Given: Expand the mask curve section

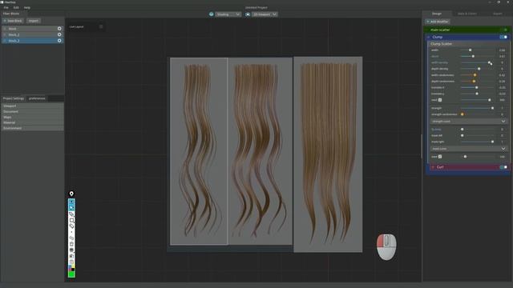Looking at the screenshot, I should (468, 149).
